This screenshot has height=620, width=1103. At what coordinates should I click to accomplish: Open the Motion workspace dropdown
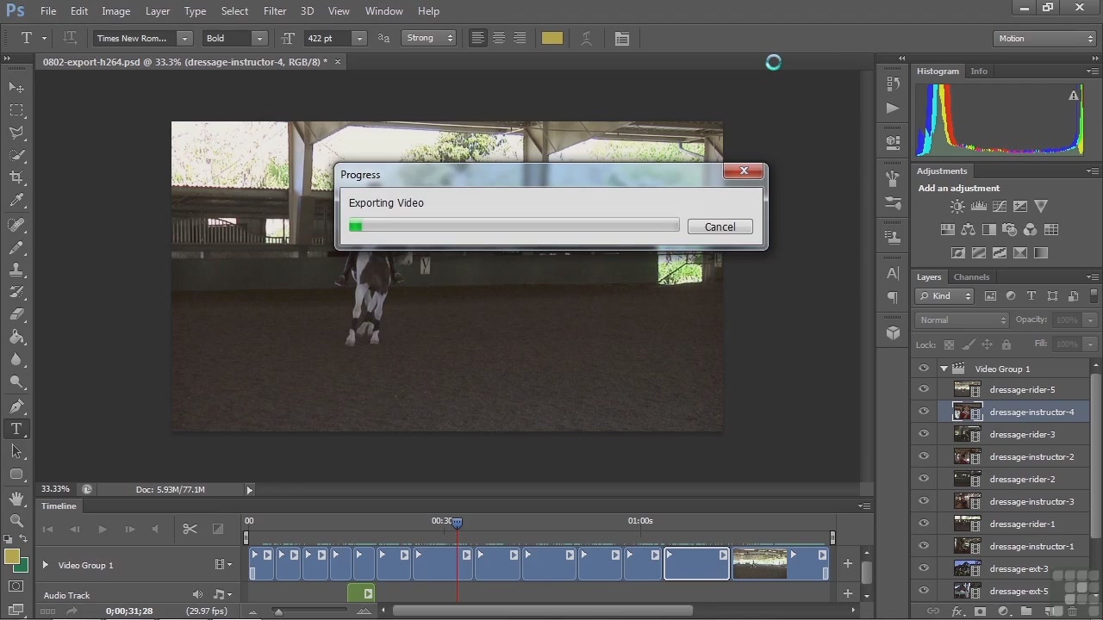tap(1044, 38)
